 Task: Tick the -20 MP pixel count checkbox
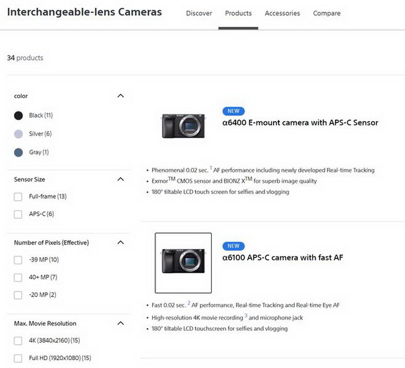tap(18, 295)
